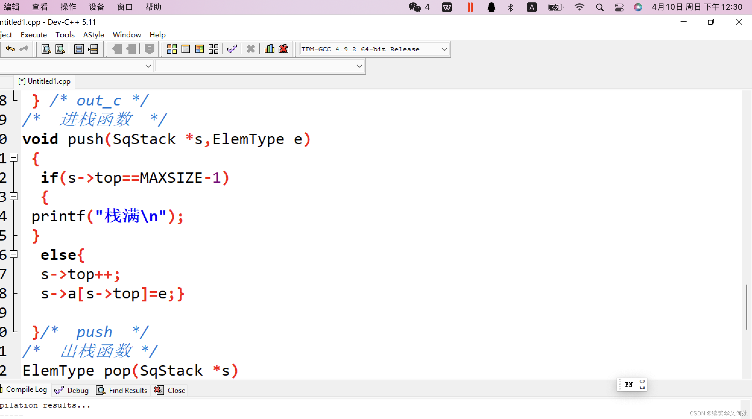
Task: Click the Compile four-squares icon
Action: tap(172, 49)
